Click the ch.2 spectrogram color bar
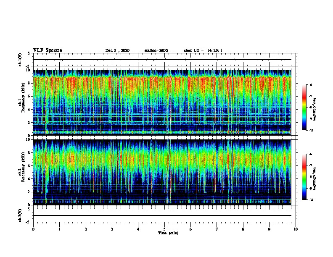 click(x=304, y=177)
